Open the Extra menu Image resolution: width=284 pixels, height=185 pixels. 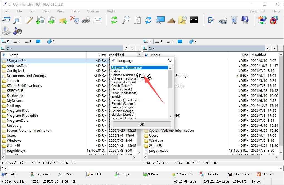coord(75,11)
